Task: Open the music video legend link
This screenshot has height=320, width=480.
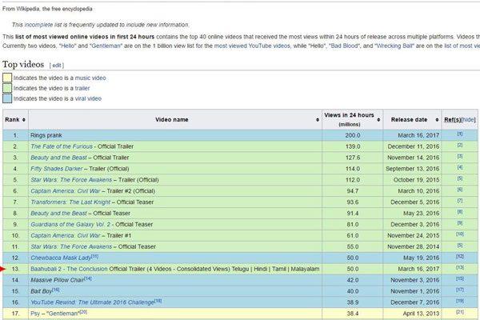Action: pos(90,78)
